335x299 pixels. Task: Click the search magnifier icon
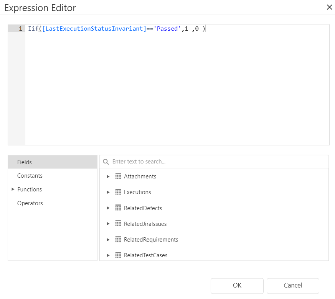(106, 162)
